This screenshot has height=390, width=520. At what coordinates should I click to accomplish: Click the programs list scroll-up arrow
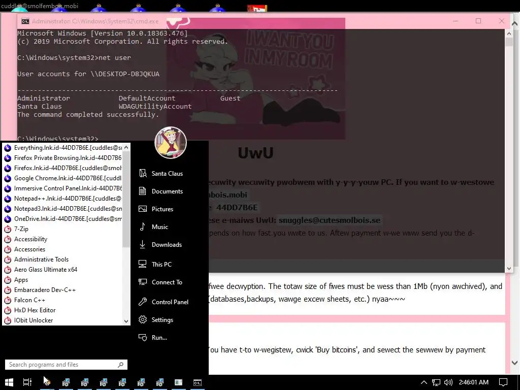pos(126,147)
